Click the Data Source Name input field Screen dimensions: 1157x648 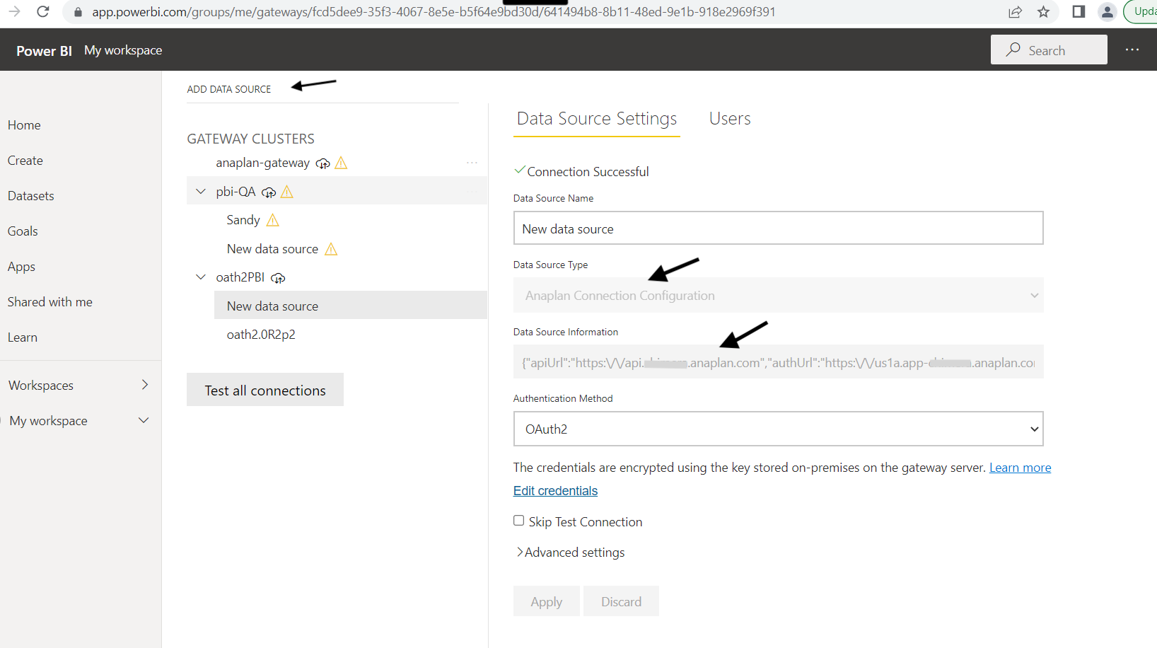pyautogui.click(x=778, y=228)
